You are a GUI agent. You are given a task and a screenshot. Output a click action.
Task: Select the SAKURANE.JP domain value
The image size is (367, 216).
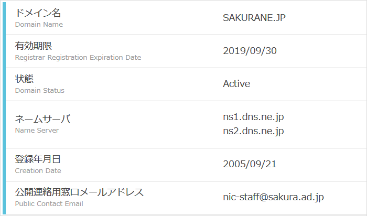click(x=254, y=18)
